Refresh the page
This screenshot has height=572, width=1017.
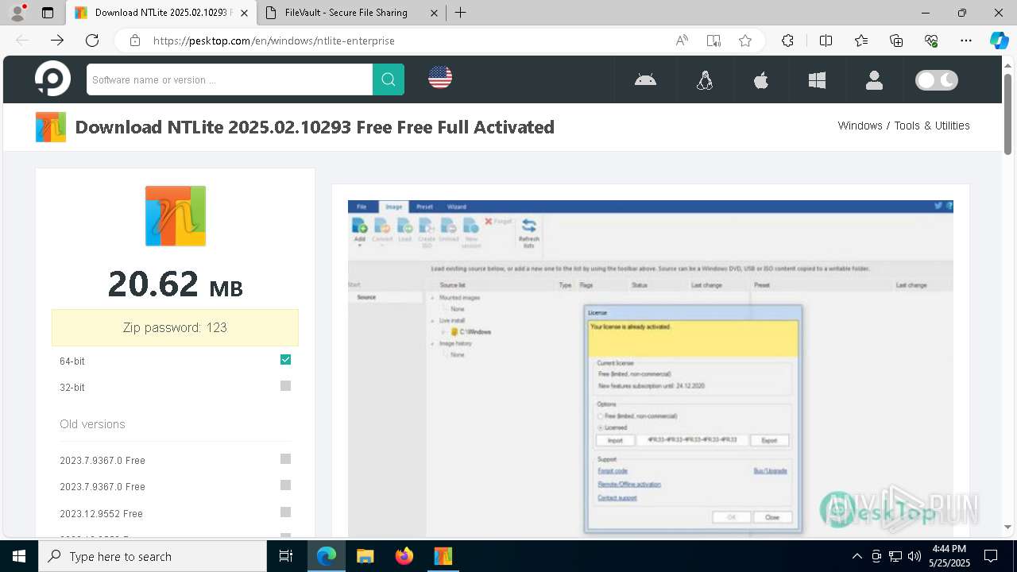92,41
